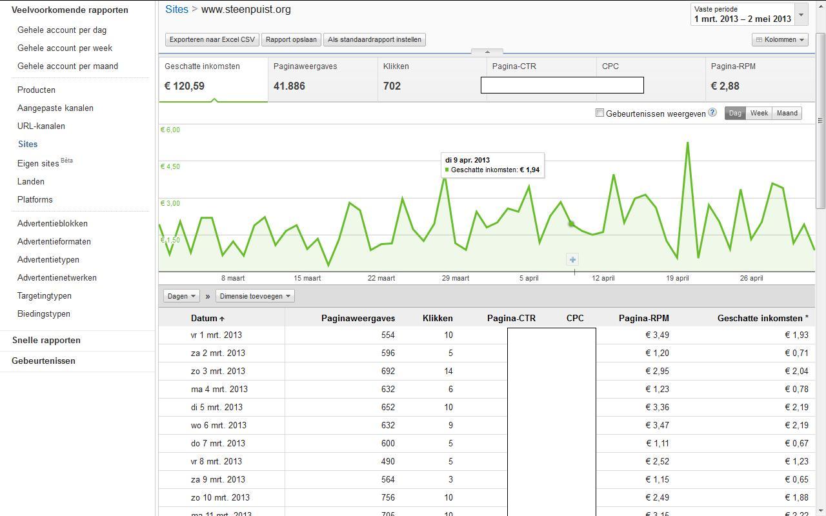This screenshot has height=516, width=826.
Task: Enable the Gebeurtenissen weergeven checkbox
Action: tap(599, 113)
